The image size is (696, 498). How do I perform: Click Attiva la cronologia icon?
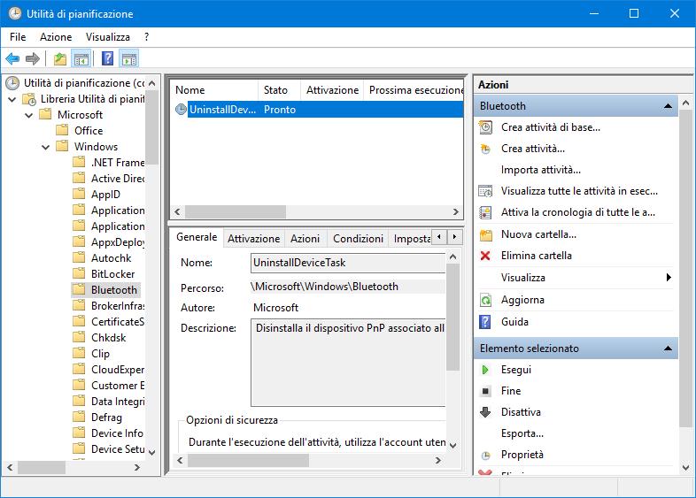pos(485,212)
